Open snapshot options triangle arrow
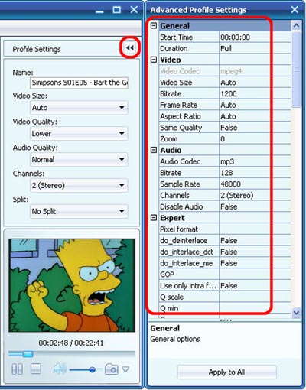 125,369
